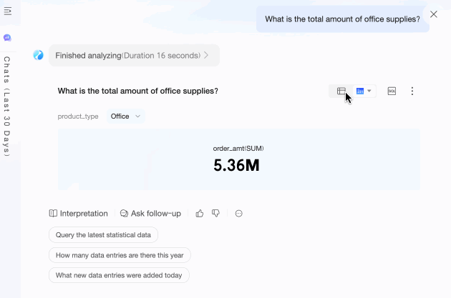
Task: Click the 5.36M order_amt value card
Action: coord(238,159)
